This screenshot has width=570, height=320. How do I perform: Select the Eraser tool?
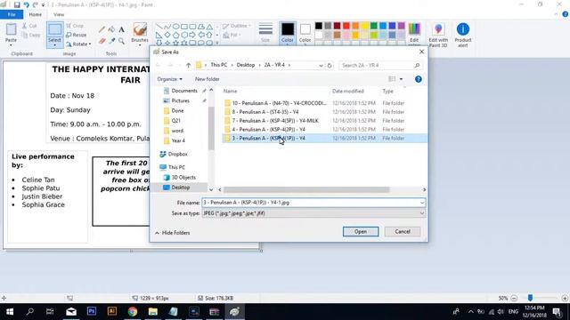coord(102,41)
